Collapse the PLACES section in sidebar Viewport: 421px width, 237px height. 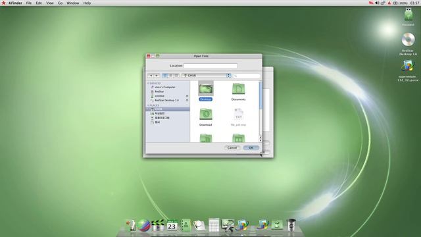click(x=148, y=105)
